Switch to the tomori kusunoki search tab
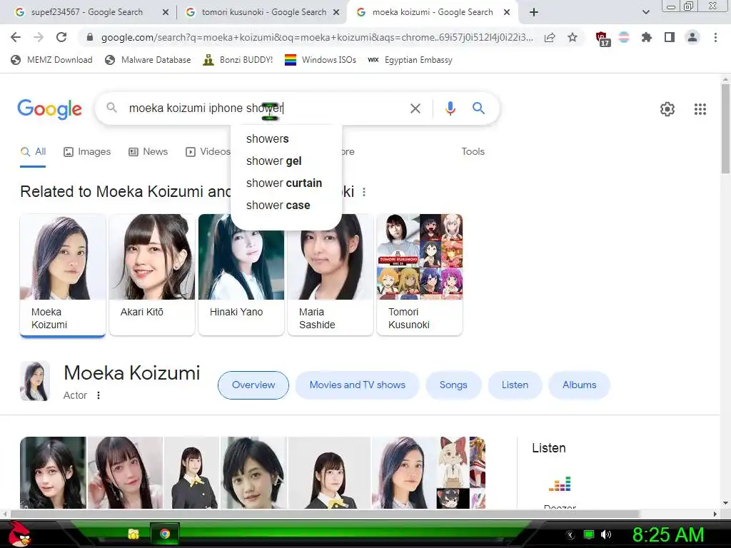731x548 pixels. [263, 12]
